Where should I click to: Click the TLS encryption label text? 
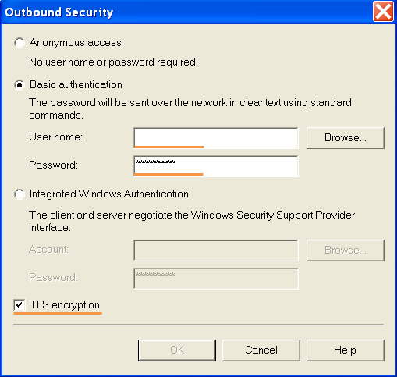(x=65, y=304)
